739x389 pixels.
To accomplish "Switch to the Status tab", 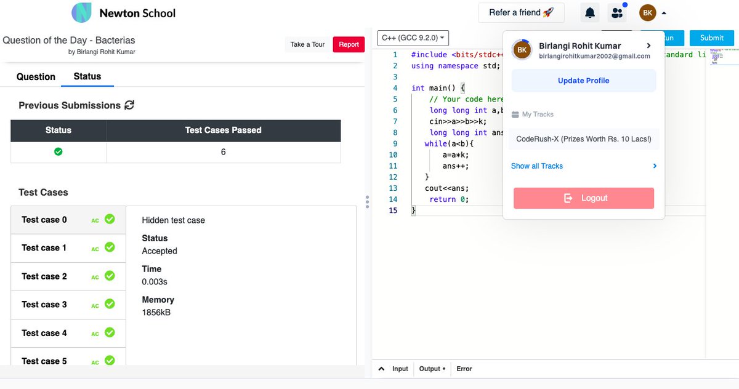I will (x=87, y=76).
